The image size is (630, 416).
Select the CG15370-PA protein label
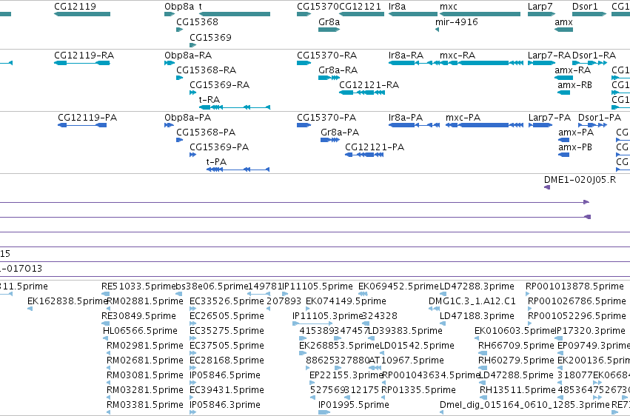(326, 117)
